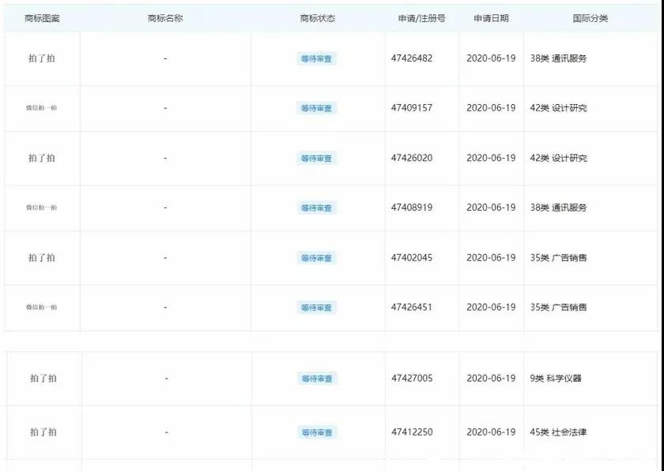This screenshot has height=471, width=664.
Task: Click 等待审查 status badge for 47426482
Action: 316,58
